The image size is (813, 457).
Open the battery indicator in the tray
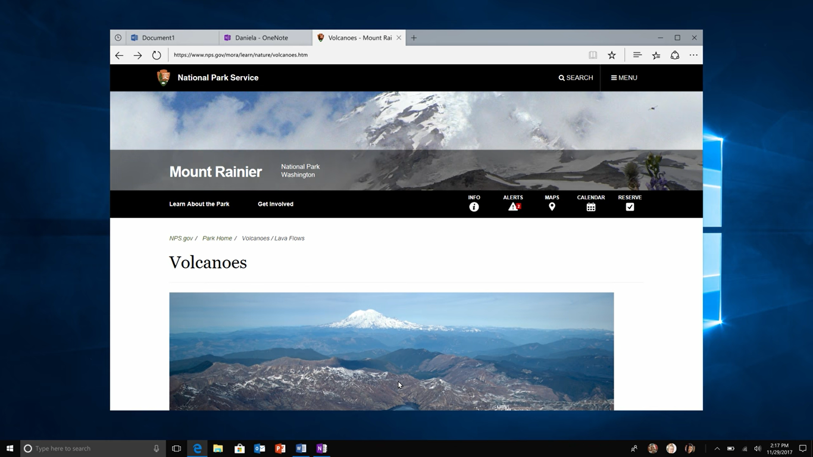pos(730,448)
